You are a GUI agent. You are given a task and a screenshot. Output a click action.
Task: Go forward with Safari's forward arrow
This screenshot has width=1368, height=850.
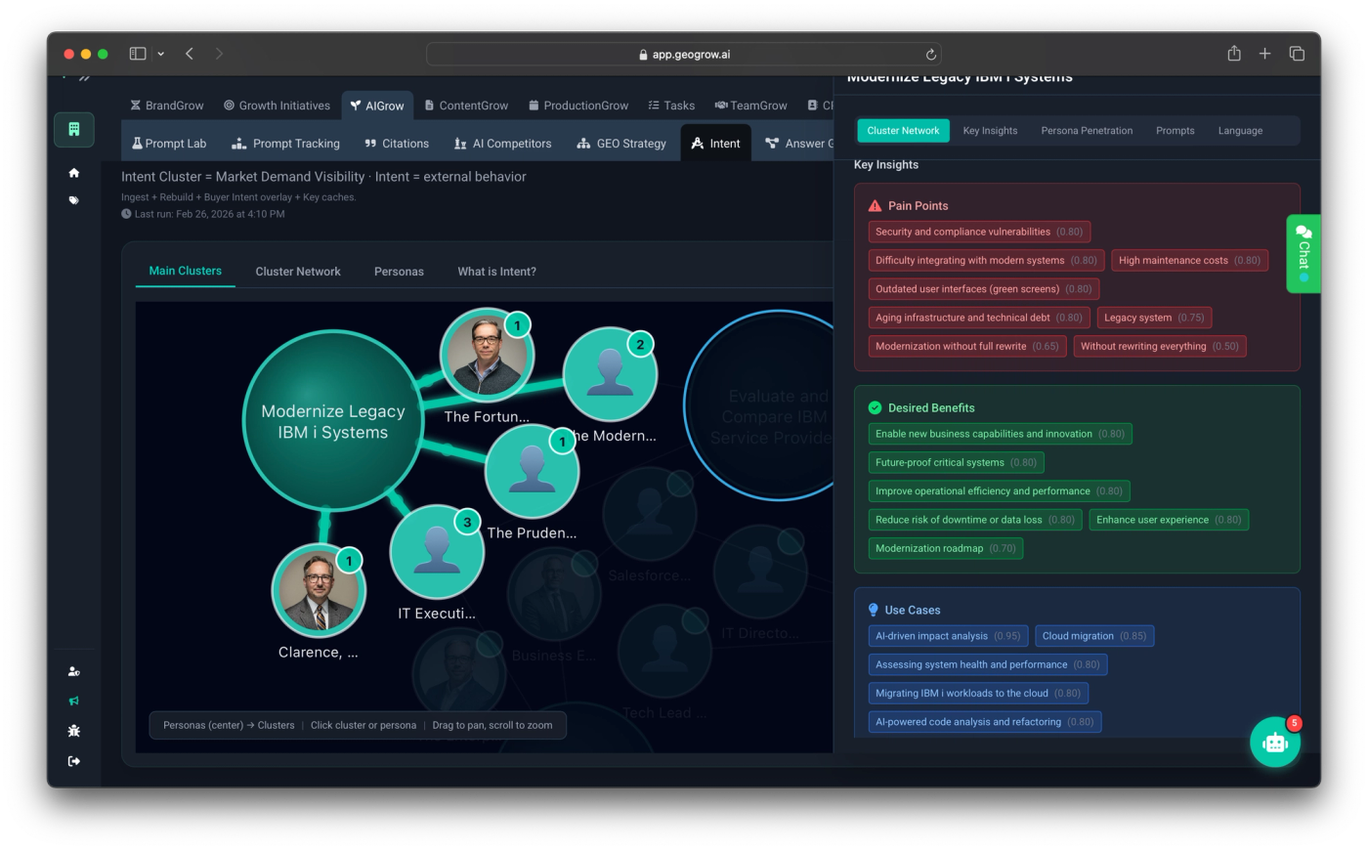coord(219,54)
